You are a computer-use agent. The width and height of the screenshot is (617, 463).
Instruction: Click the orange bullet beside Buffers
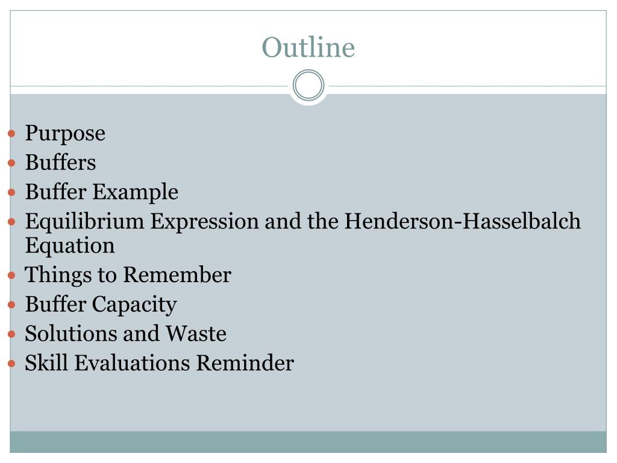11,163
